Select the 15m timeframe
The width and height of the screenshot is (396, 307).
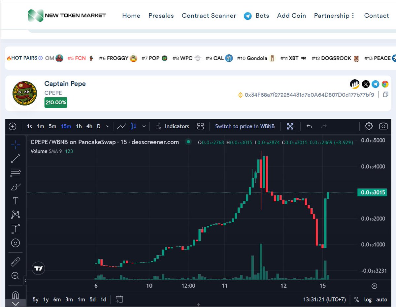tap(66, 126)
